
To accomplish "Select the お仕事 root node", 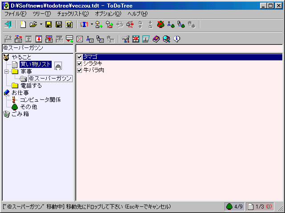I will (x=20, y=93).
